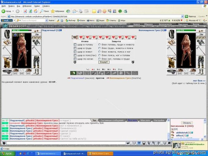Click the left shield icon below attack list
This screenshot has width=208, height=156.
pos(75,62)
